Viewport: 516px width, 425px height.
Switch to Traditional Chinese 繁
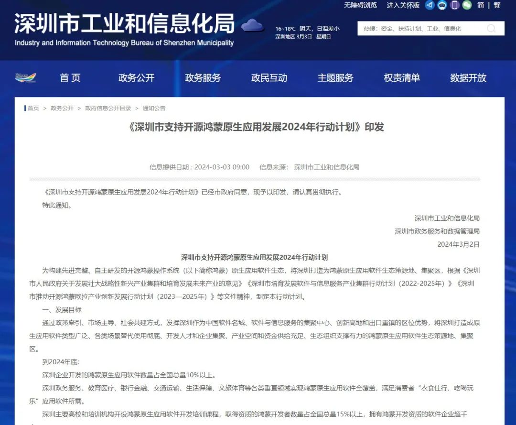point(497,5)
